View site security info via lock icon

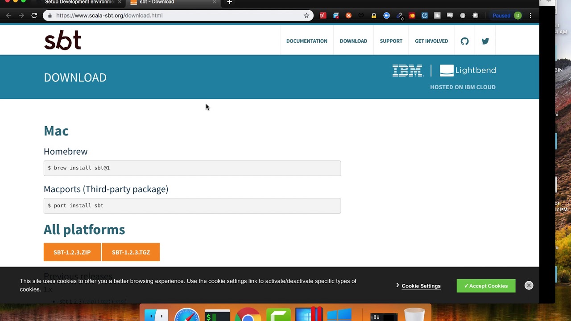click(50, 16)
